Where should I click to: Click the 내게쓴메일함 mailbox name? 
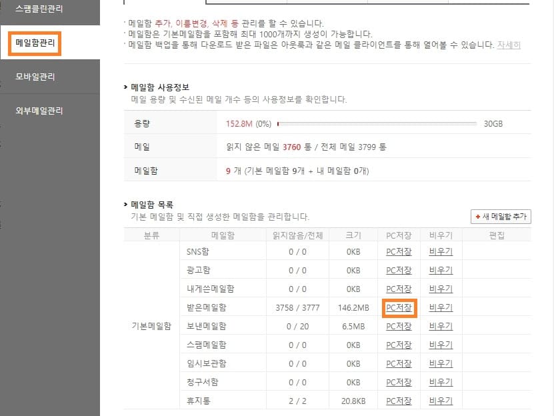click(x=211, y=289)
